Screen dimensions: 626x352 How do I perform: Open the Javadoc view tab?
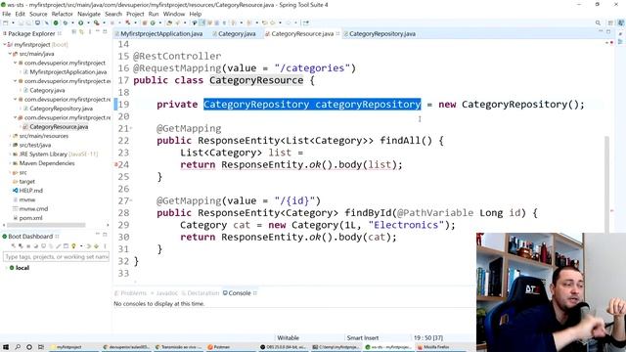point(164,293)
